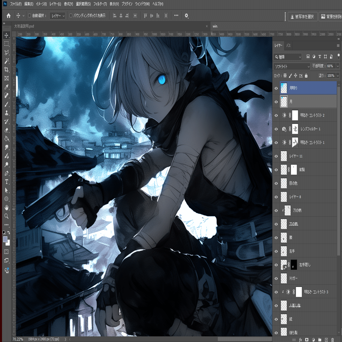Open the ファイル(F) menu
The height and width of the screenshot is (342, 342).
pyautogui.click(x=16, y=4)
